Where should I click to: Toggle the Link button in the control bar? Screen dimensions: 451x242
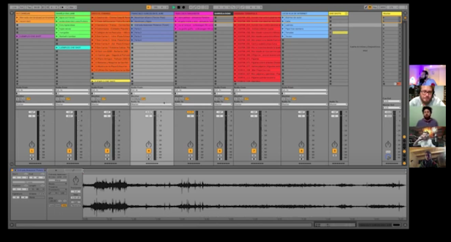coord(14,7)
